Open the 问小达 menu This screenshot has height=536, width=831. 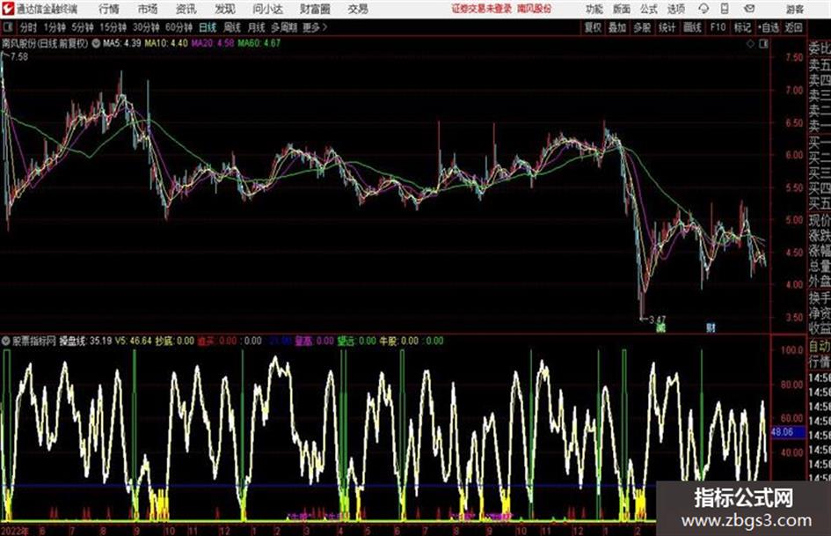[x=267, y=9]
